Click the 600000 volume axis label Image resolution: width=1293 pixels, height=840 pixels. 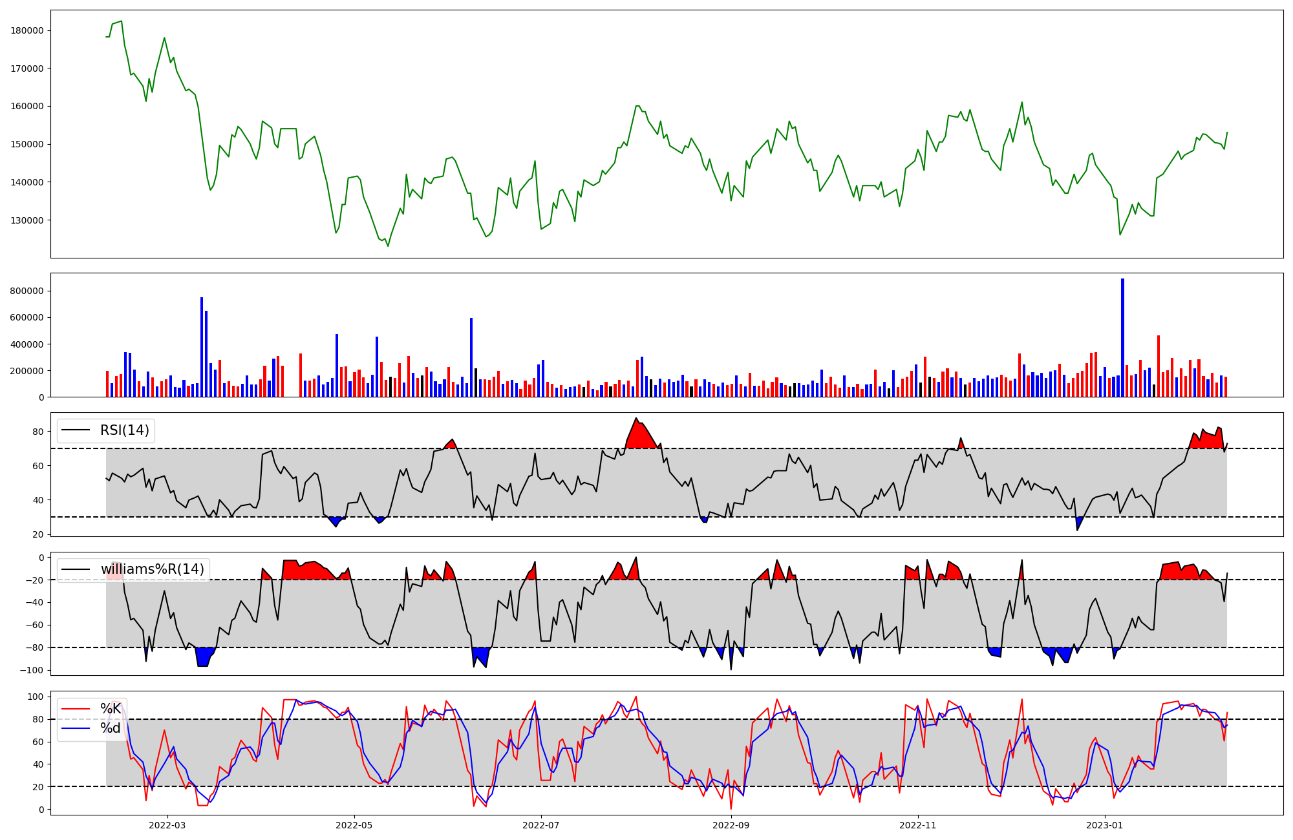pos(27,317)
